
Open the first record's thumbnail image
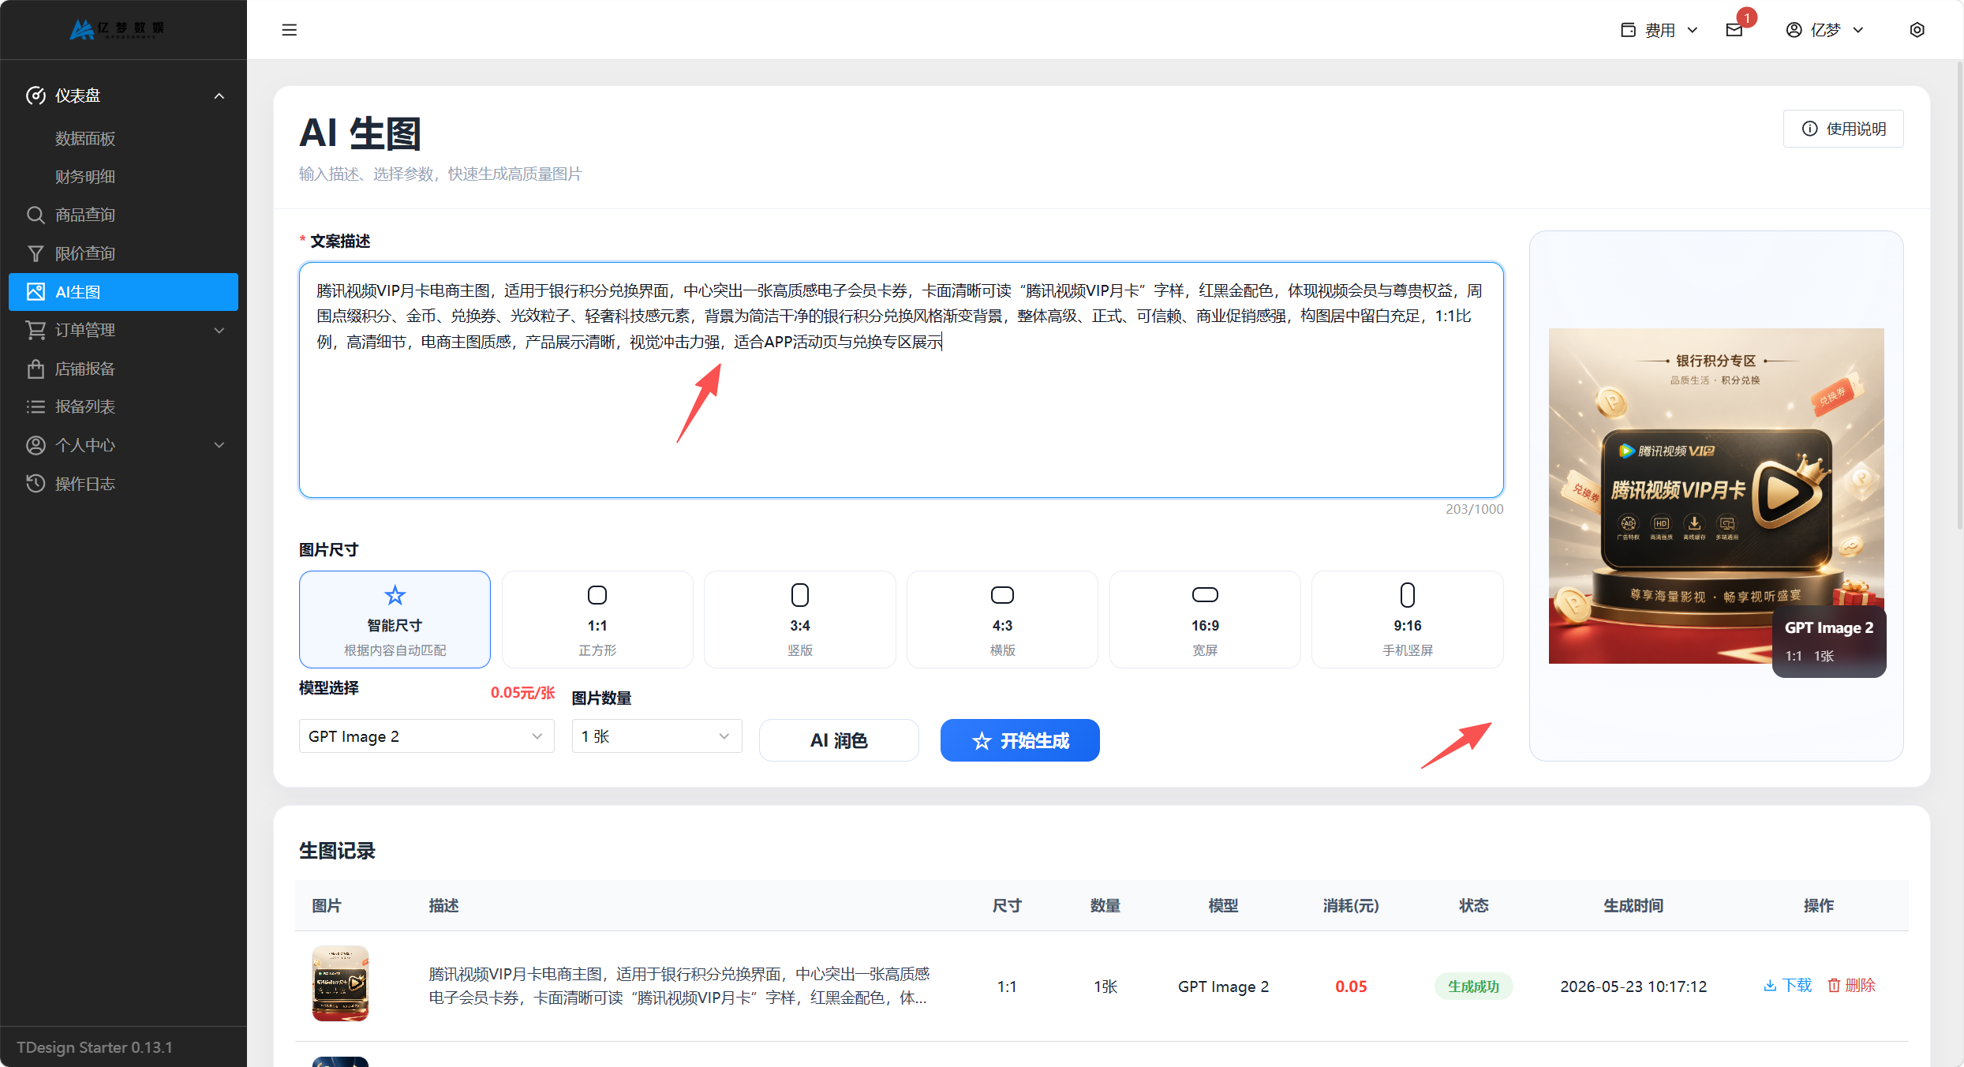pyautogui.click(x=340, y=983)
